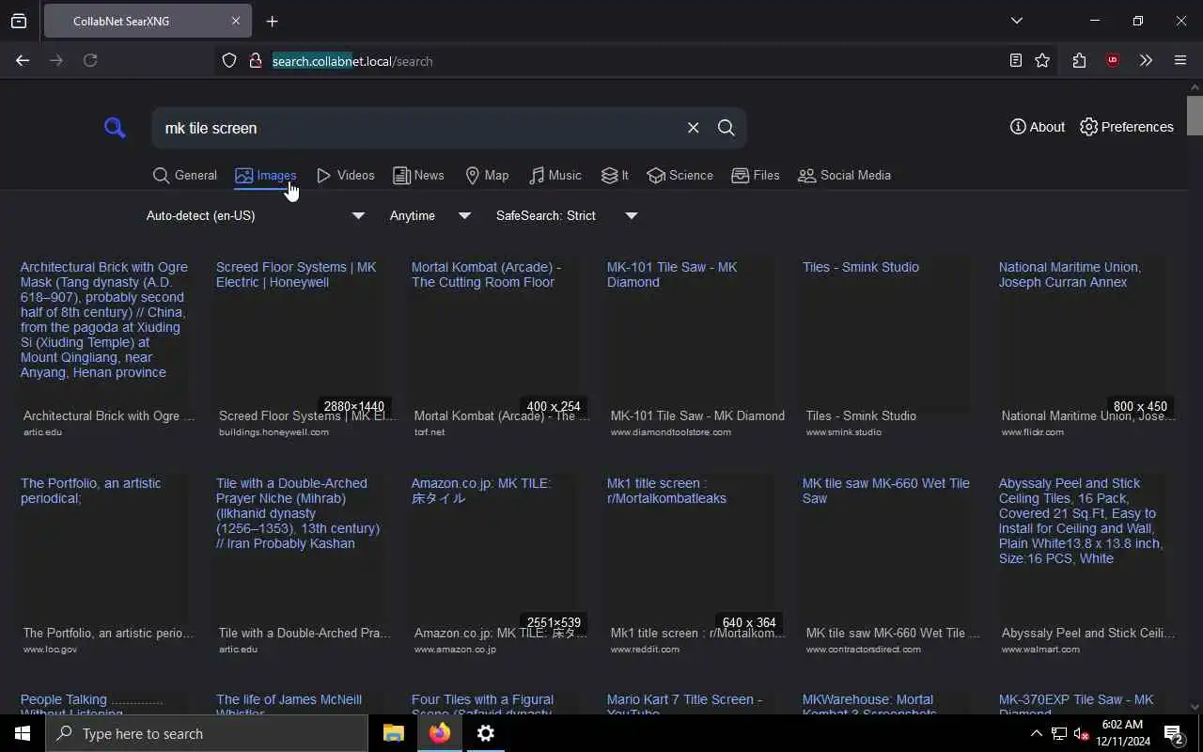The height and width of the screenshot is (752, 1203).
Task: Open National Maritime Union Joseph Curran result
Action: coord(1070,274)
